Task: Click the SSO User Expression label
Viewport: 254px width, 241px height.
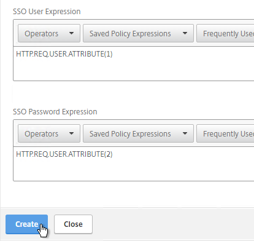Action: (x=47, y=12)
